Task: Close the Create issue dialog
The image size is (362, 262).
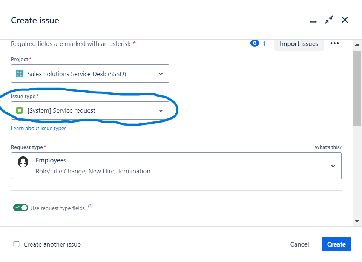Action: coord(345,20)
